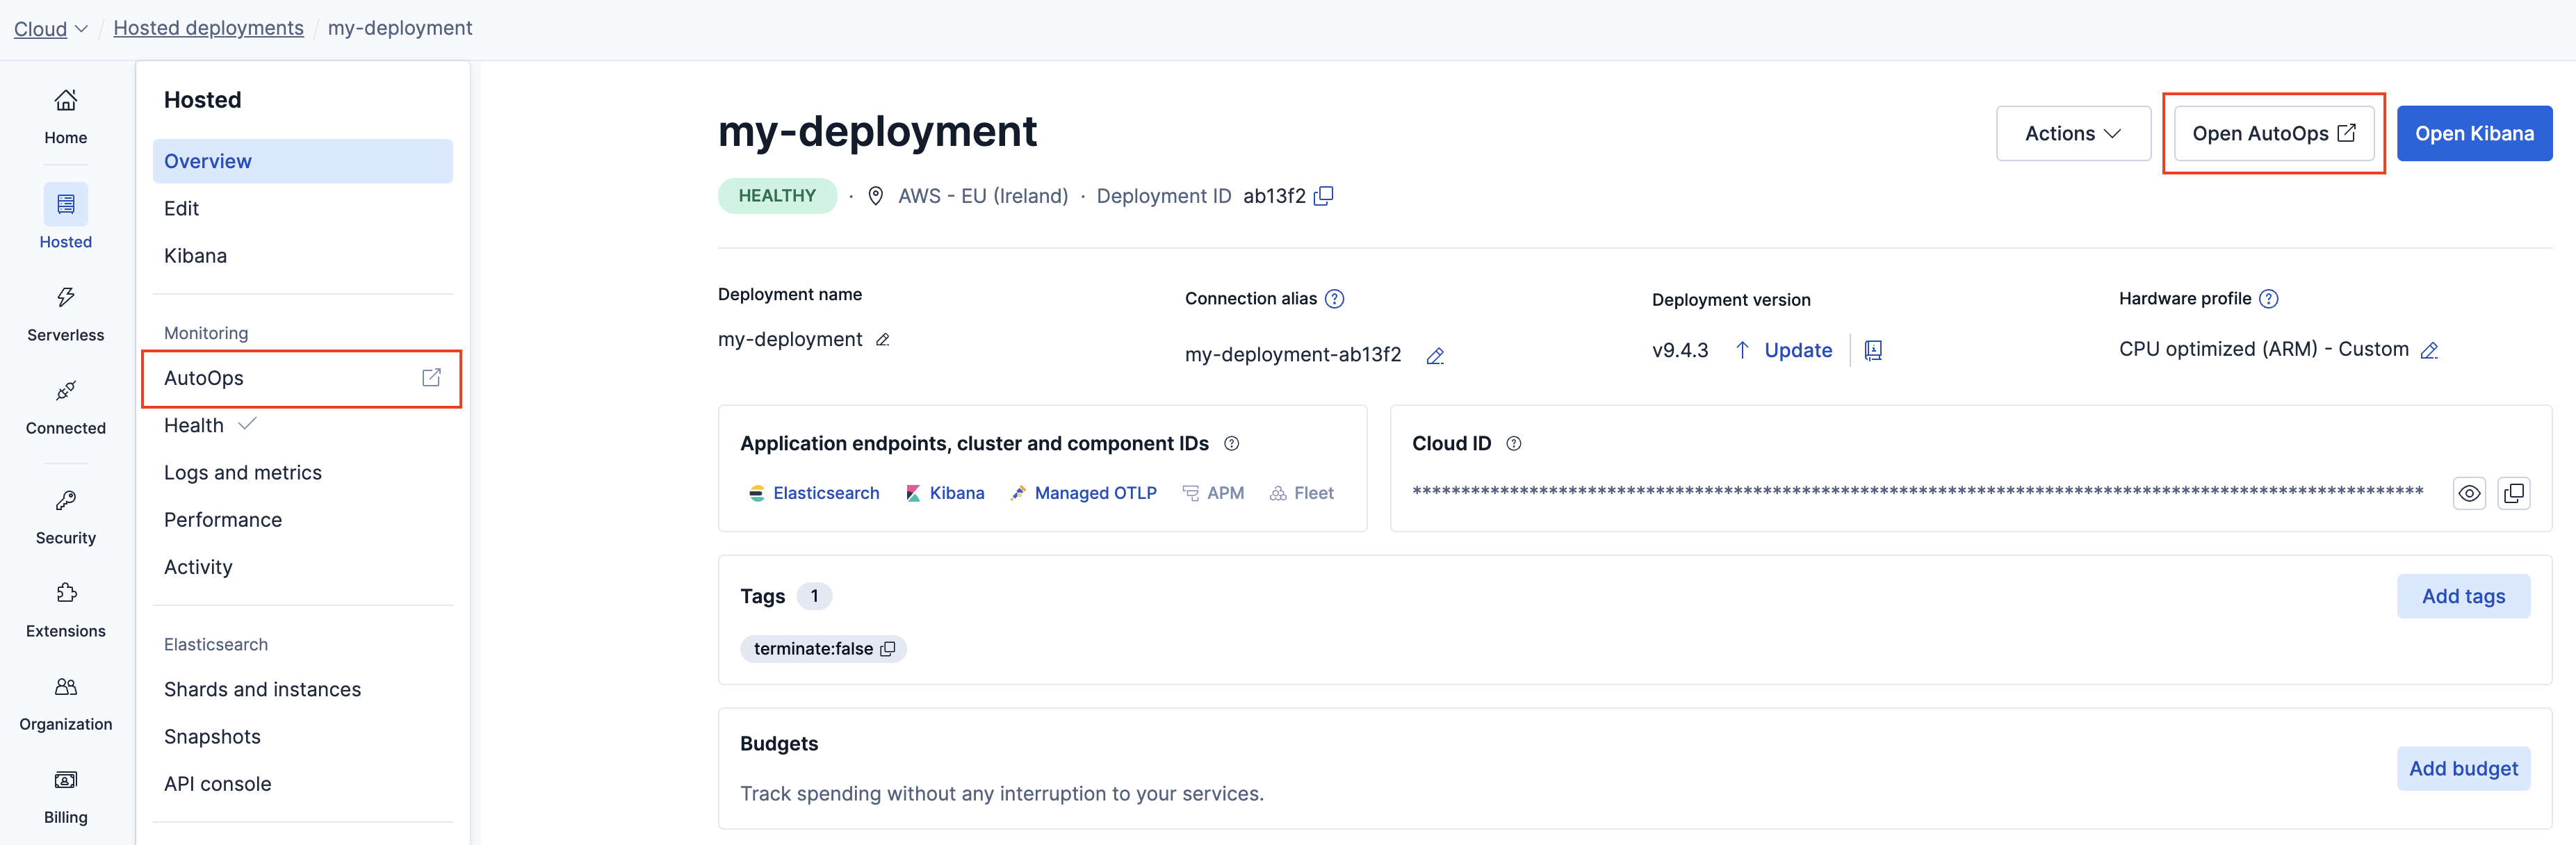Open Hardware profile help tooltip
This screenshot has height=845, width=2576.
point(2269,299)
